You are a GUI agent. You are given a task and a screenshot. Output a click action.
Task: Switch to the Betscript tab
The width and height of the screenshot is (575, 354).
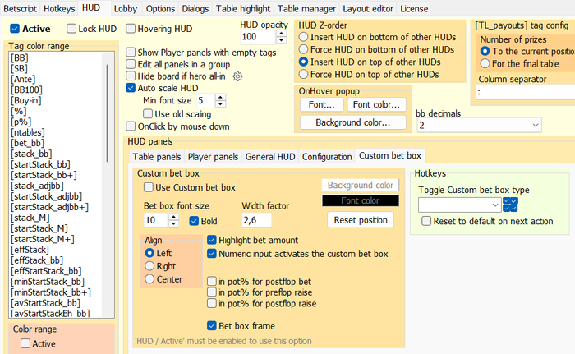tap(20, 8)
